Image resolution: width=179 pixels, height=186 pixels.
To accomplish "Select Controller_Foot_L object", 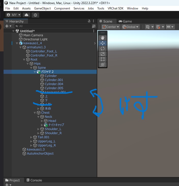I will (x=44, y=51).
